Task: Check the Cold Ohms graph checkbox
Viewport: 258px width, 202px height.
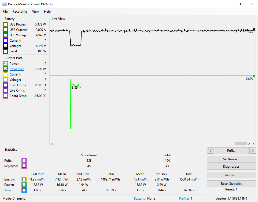Action: click(6, 85)
